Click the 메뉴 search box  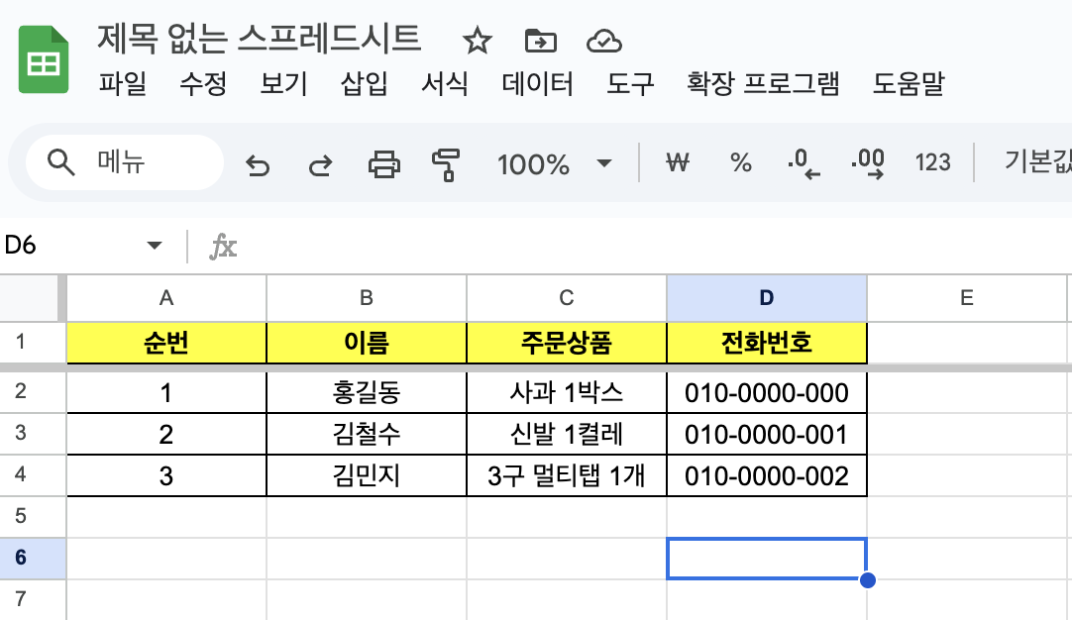pyautogui.click(x=124, y=163)
